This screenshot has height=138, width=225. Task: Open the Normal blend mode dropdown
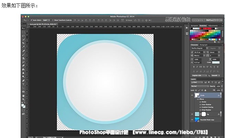199,86
